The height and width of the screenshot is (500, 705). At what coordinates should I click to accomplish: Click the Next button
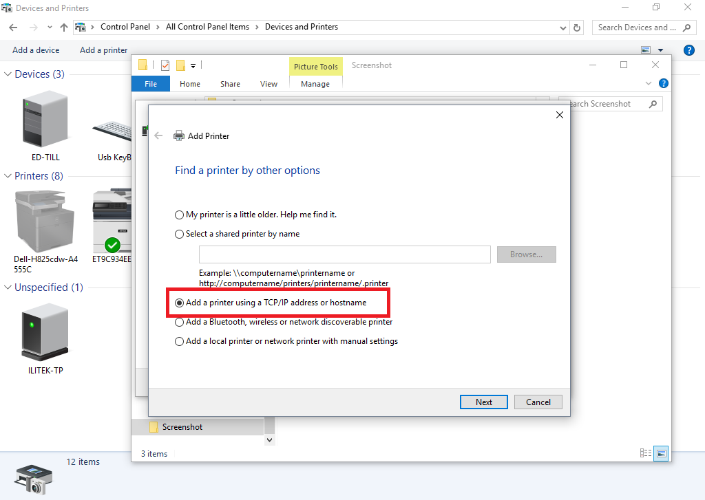click(x=483, y=402)
